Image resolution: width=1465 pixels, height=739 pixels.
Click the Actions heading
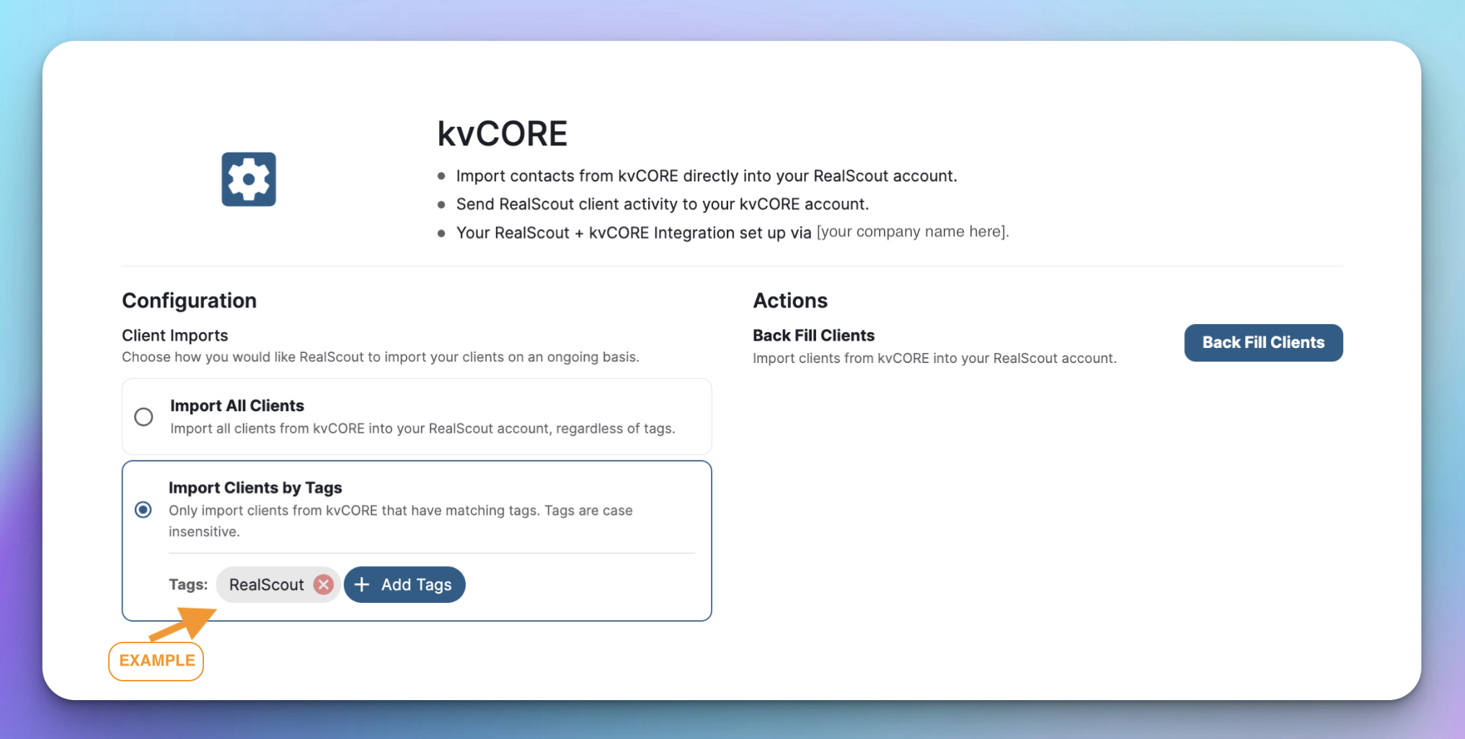click(790, 300)
